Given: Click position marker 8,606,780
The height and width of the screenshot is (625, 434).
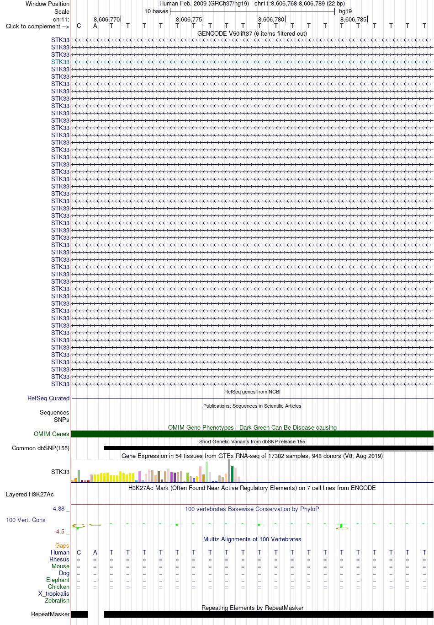Looking at the screenshot, I should [x=271, y=19].
